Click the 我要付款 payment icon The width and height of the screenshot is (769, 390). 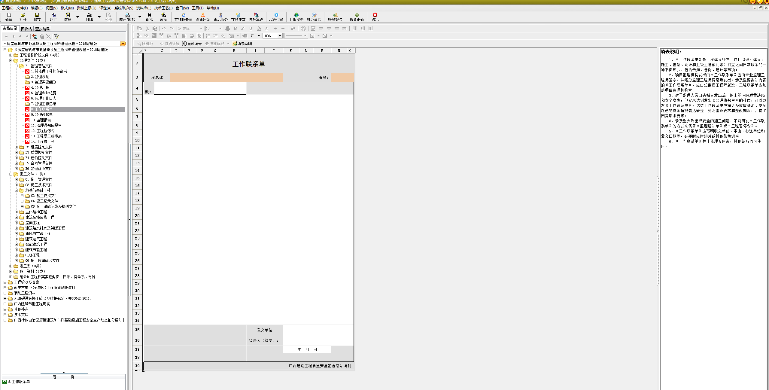(276, 17)
